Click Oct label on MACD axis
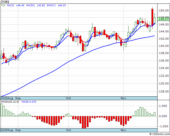 pyautogui.click(x=68, y=130)
